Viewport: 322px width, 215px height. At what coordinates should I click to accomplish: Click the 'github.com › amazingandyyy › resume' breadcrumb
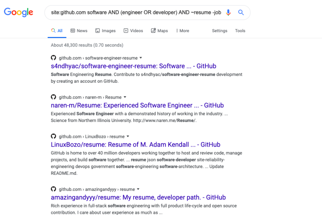click(97, 189)
